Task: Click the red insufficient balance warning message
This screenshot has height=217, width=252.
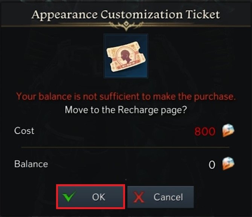Action: click(x=126, y=96)
